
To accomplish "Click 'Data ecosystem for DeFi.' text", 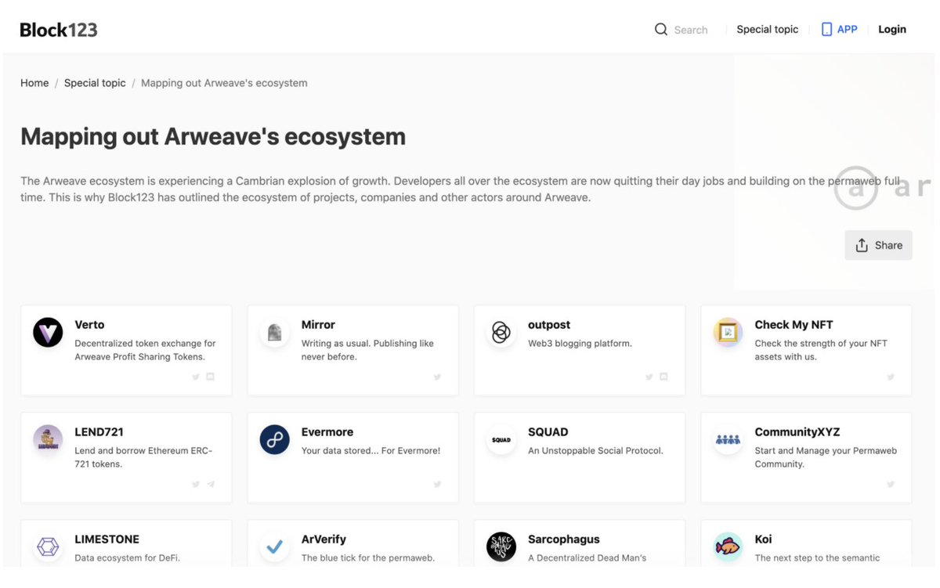I will (x=127, y=558).
